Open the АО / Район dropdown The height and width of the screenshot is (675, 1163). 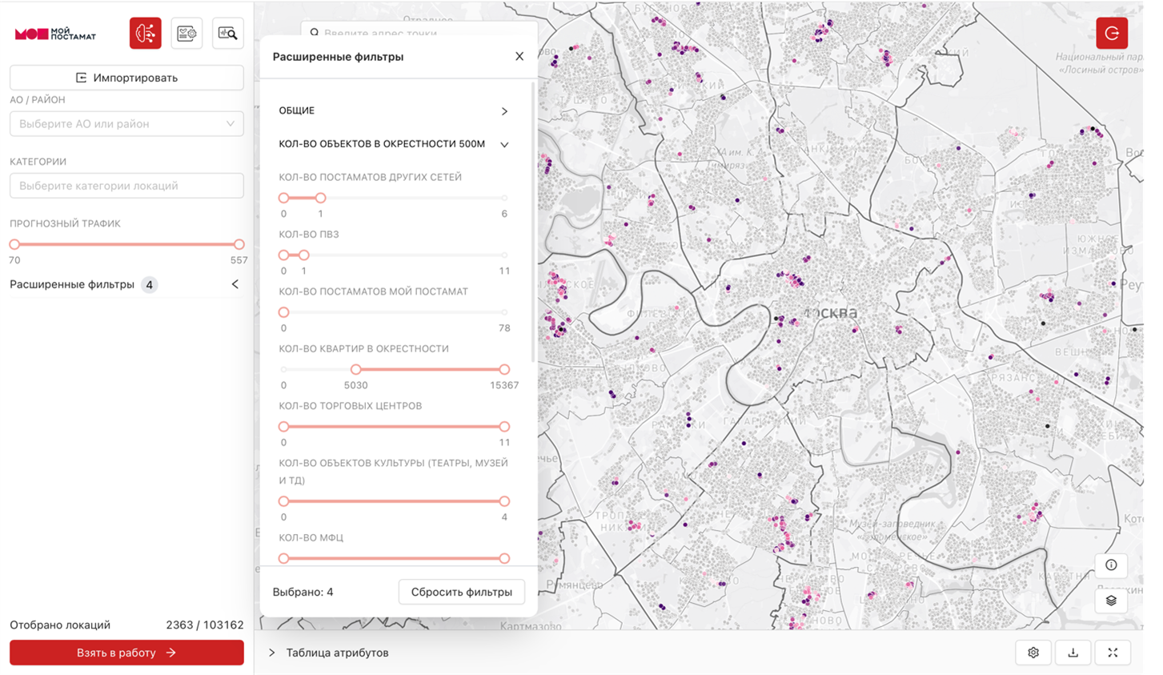(126, 124)
